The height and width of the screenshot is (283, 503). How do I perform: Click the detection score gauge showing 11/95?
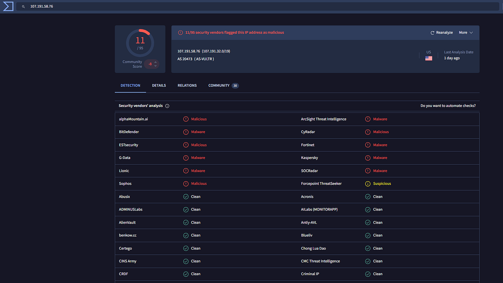[140, 43]
